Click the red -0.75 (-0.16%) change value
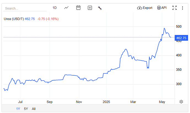Screen dimensions: 190x113 pyautogui.click(x=48, y=19)
